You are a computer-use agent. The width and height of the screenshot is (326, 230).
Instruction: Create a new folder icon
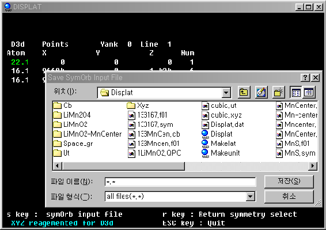[279, 92]
